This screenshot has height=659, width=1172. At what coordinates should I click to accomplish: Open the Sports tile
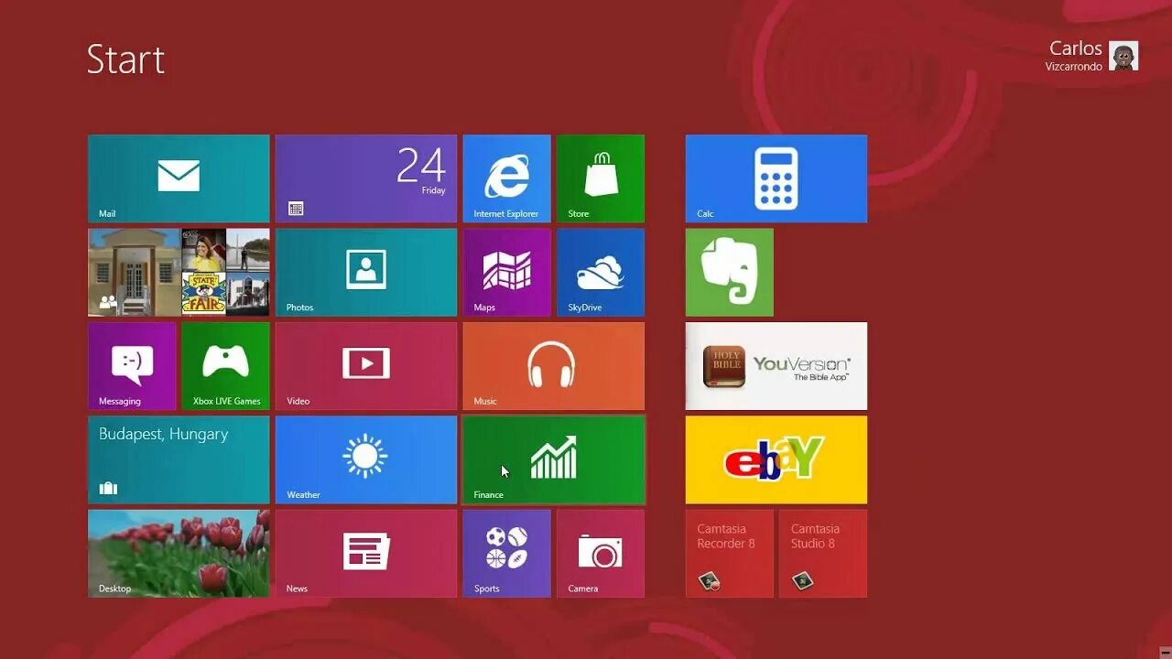click(x=506, y=554)
